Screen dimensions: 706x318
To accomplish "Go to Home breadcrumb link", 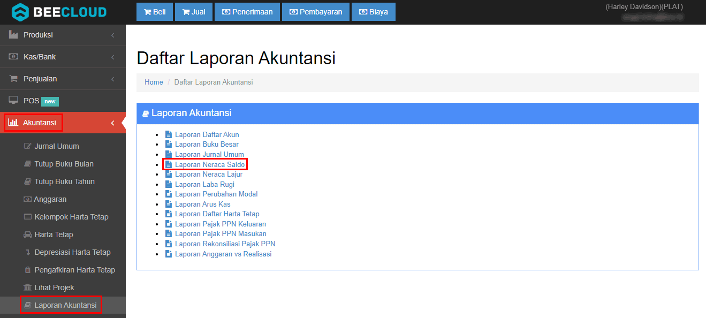I will coord(154,82).
